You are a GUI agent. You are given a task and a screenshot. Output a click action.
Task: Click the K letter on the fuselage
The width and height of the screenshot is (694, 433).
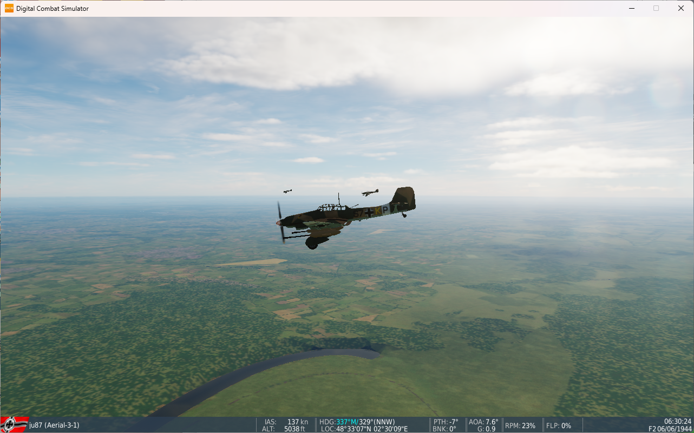(378, 212)
